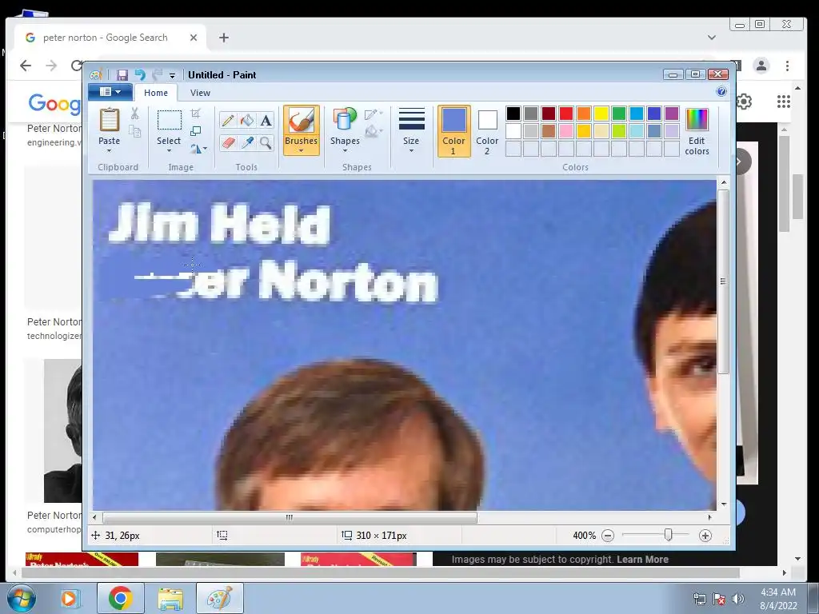
Task: Select the Pencil tool in Paint
Action: point(228,121)
